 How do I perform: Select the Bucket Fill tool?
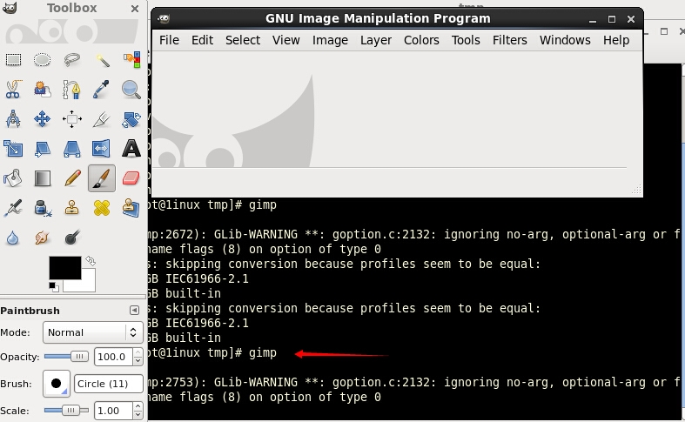13,178
